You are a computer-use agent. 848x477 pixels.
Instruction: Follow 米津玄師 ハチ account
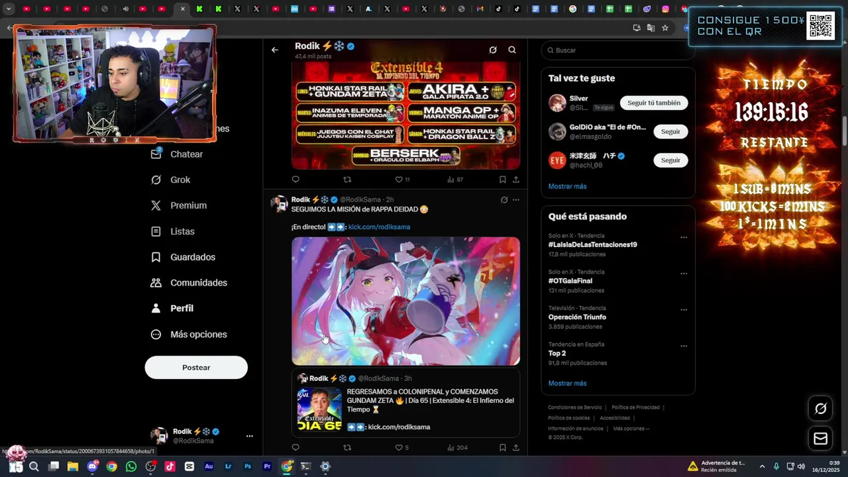(x=670, y=160)
